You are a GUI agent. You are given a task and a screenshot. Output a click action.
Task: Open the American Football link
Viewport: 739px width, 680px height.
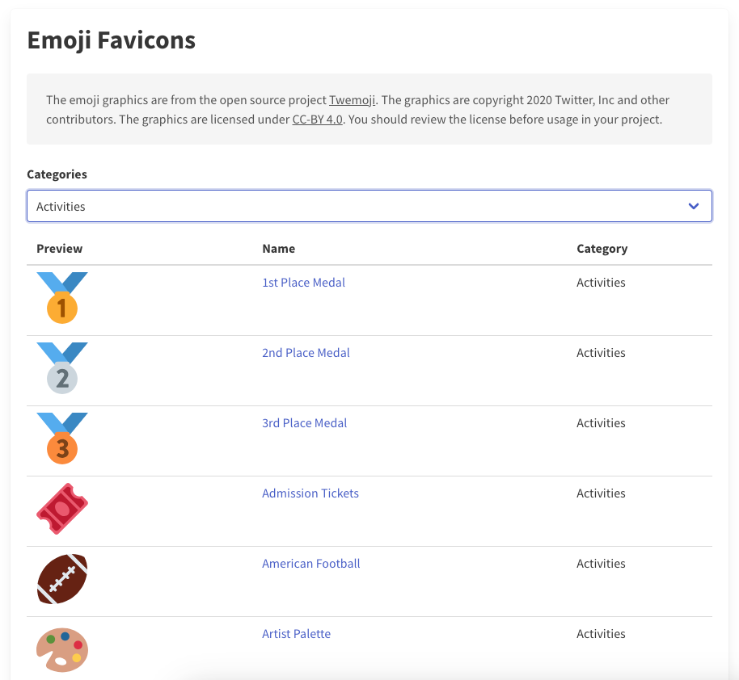(x=310, y=564)
